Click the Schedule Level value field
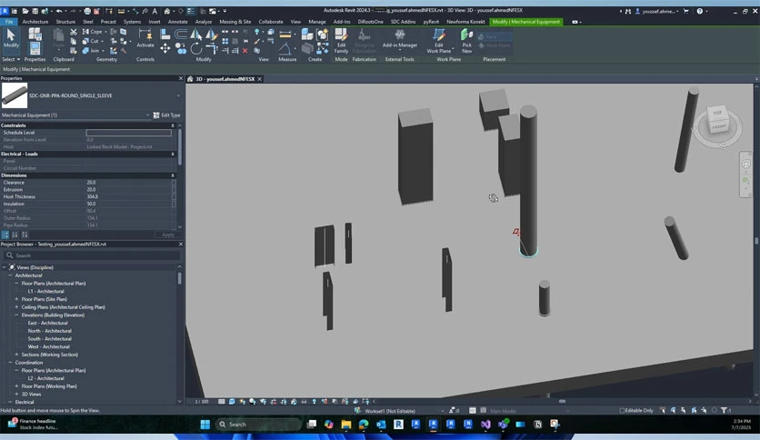Viewport: 760px width, 440px height. tap(128, 133)
